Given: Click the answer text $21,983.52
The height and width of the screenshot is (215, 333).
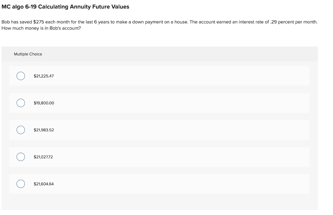Looking at the screenshot, I should 44,130.
